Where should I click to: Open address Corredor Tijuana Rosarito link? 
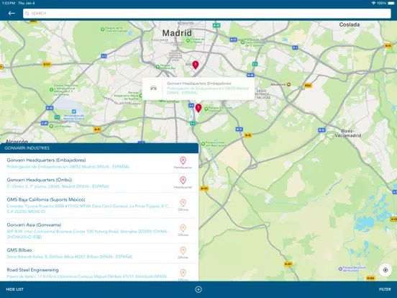(x=88, y=209)
